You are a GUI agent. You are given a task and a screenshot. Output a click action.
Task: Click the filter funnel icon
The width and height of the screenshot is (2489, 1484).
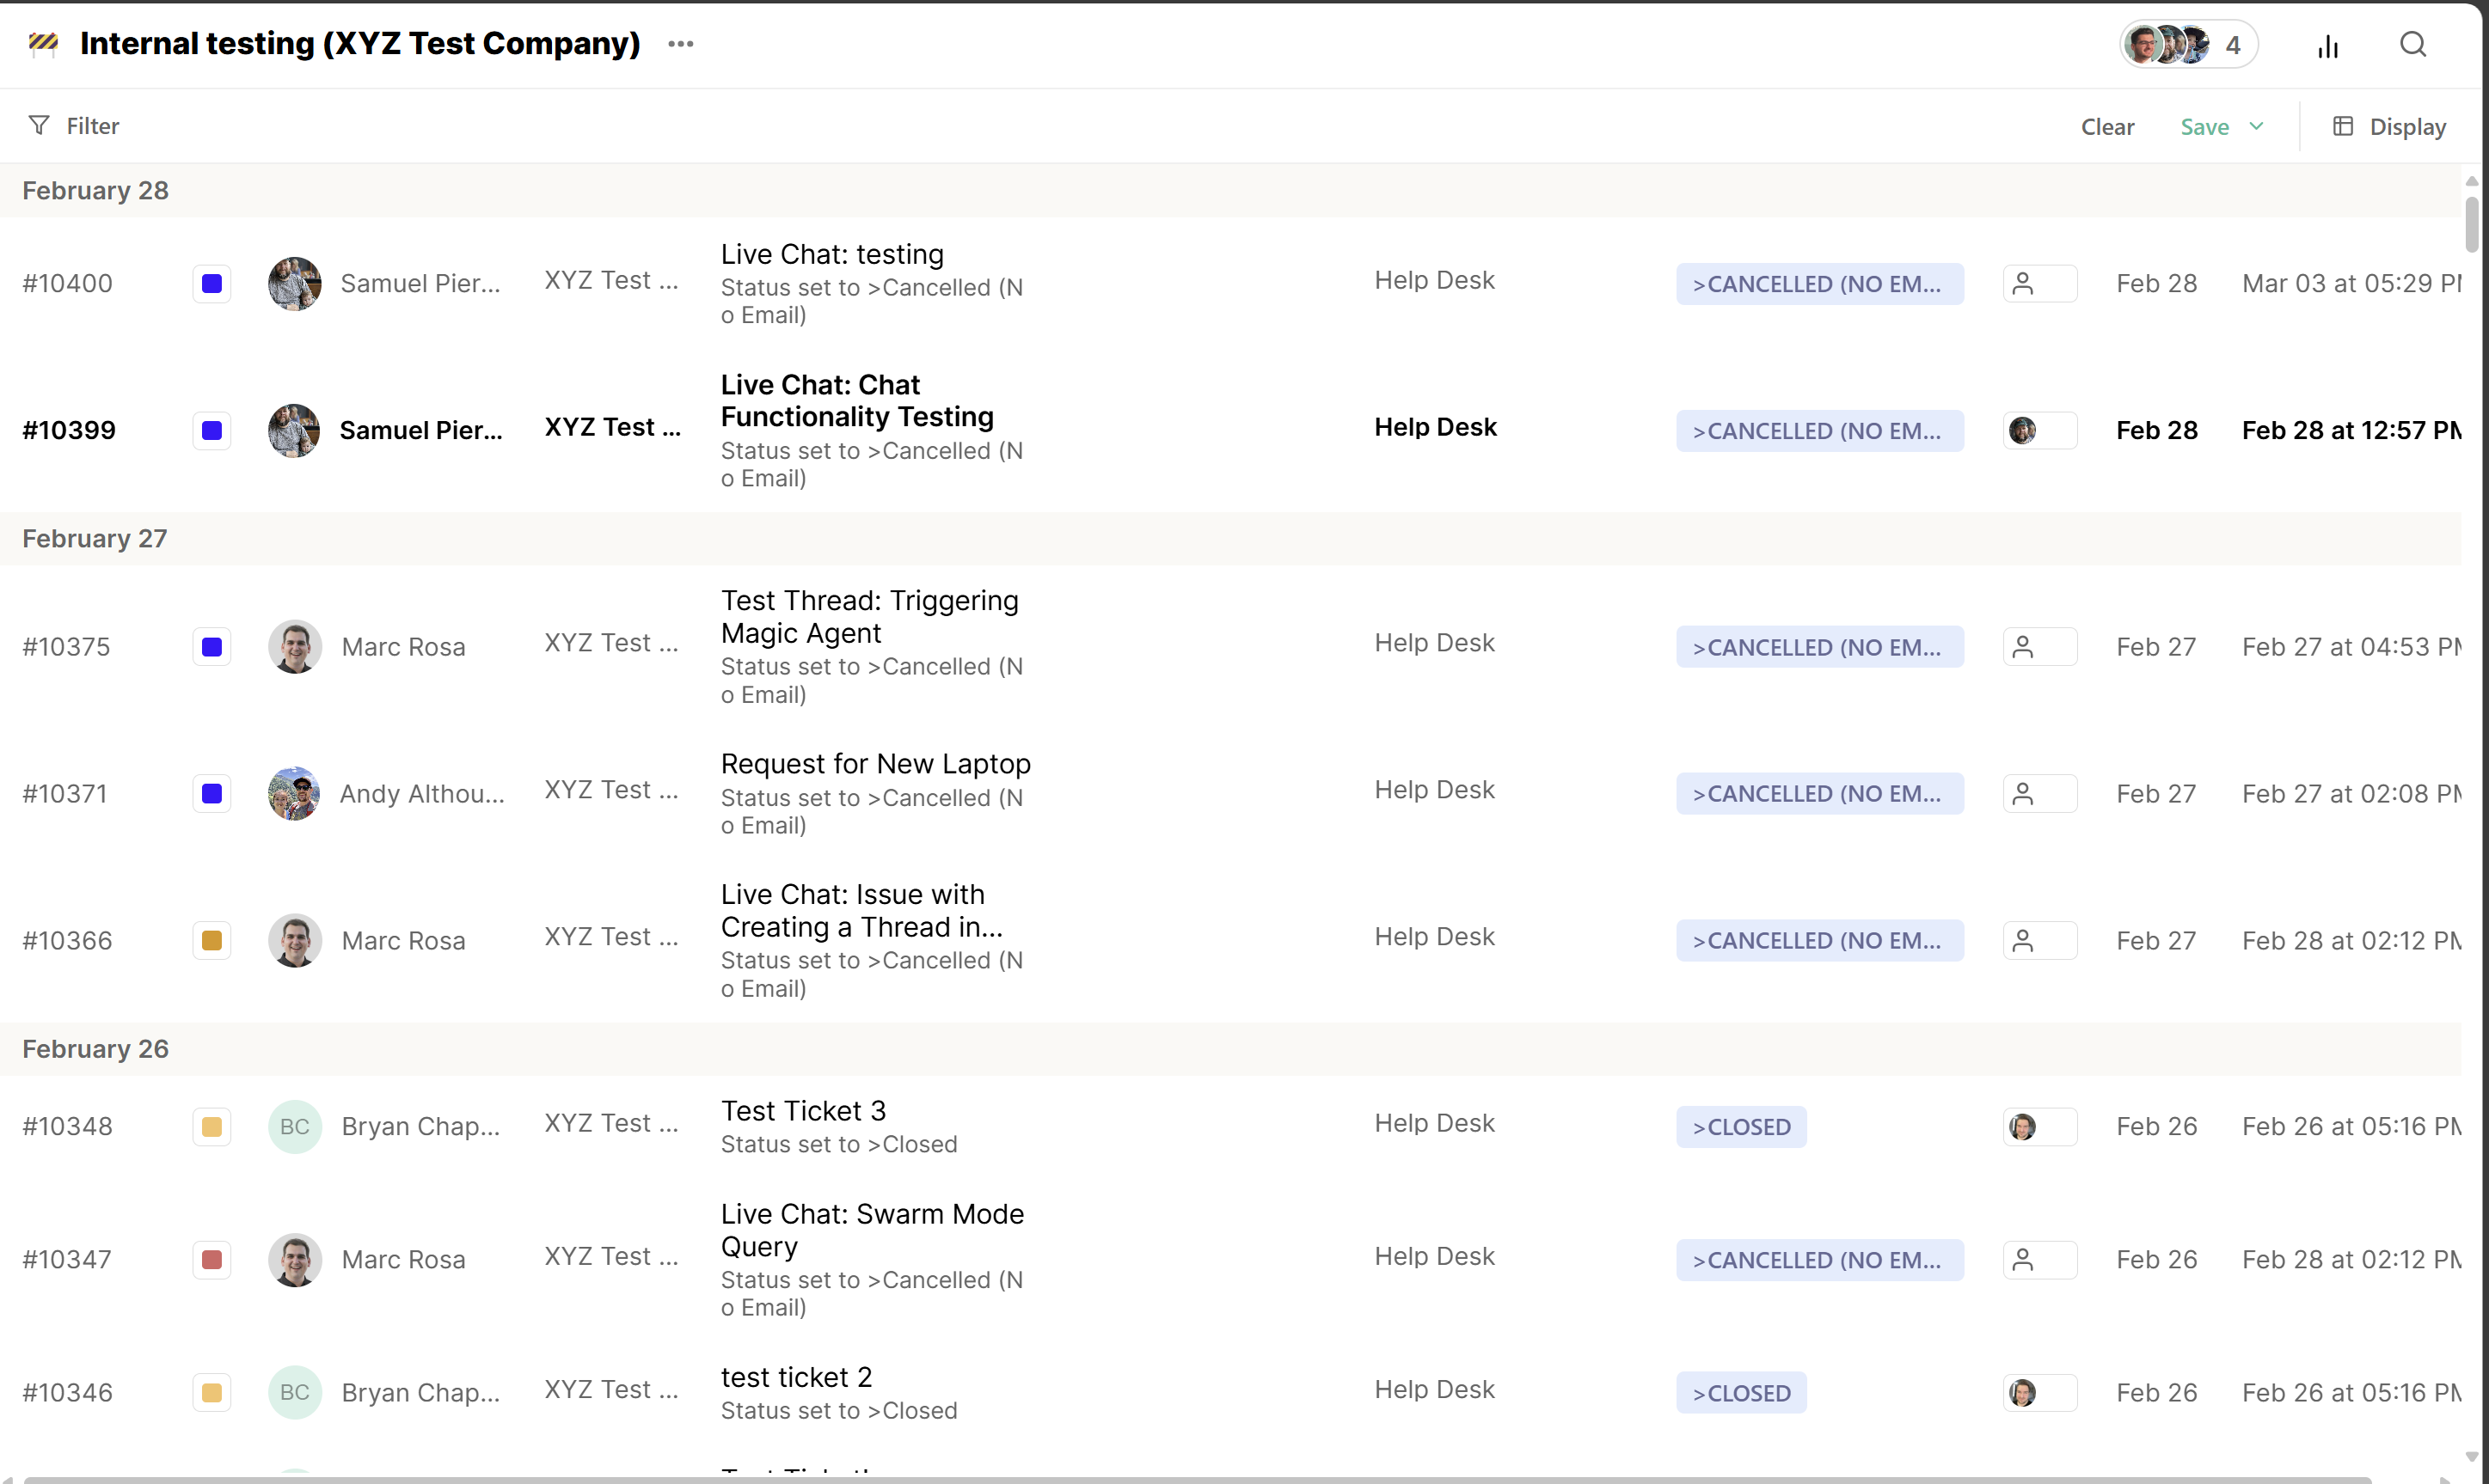(39, 126)
